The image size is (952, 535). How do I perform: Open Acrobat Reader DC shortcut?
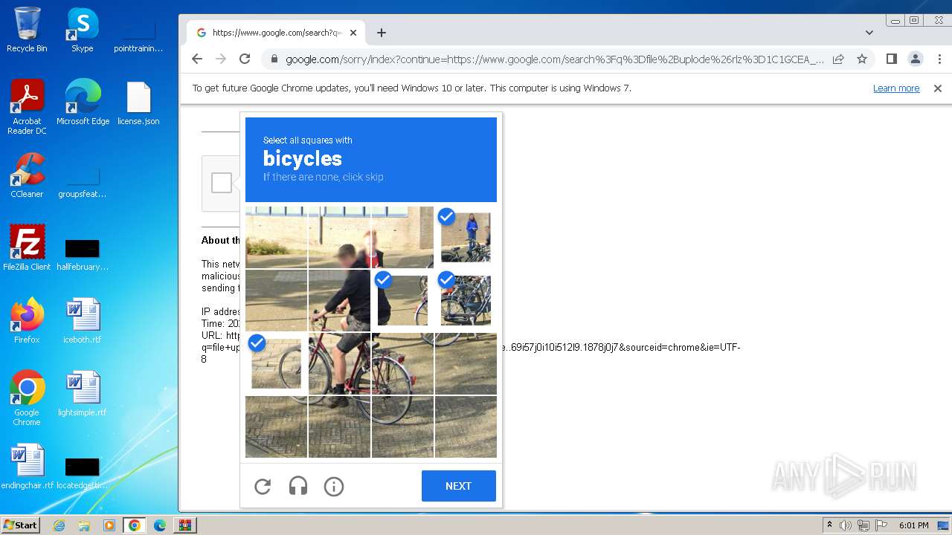pos(27,107)
